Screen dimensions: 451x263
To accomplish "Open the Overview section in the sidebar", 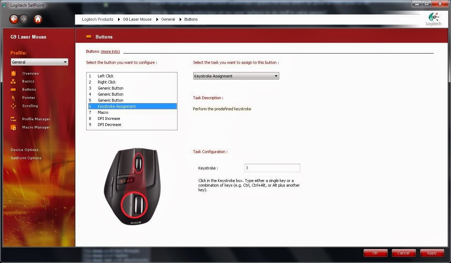I will pos(30,73).
